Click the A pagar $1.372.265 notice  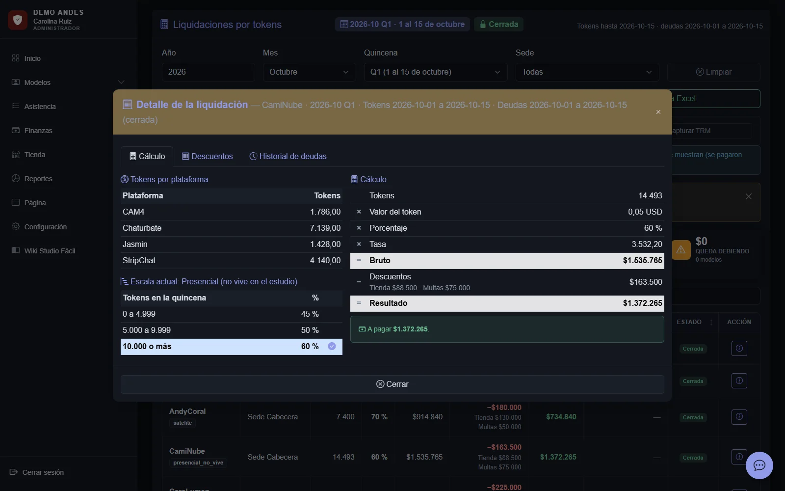click(x=507, y=329)
